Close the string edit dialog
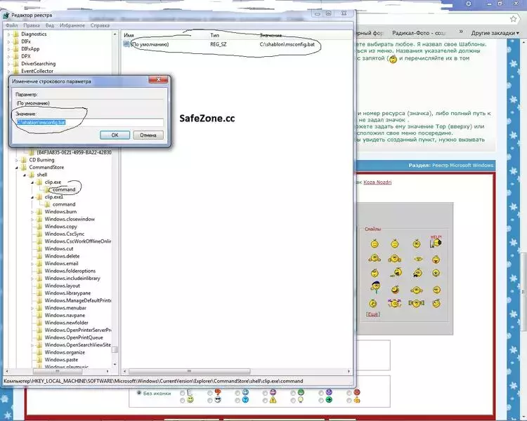Screen dimensions: 527x421 click(x=158, y=79)
